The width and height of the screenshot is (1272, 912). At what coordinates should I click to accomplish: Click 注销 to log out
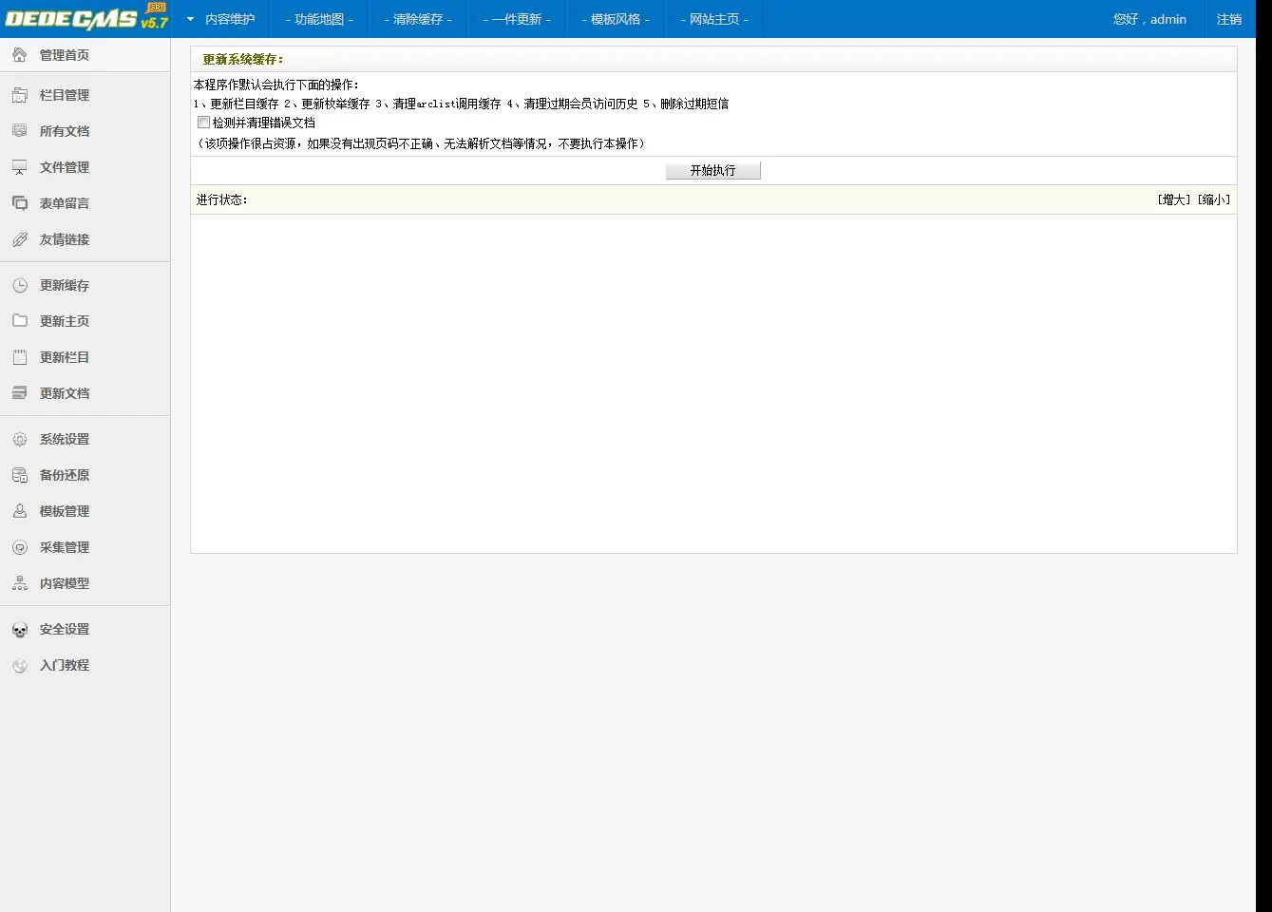point(1229,19)
